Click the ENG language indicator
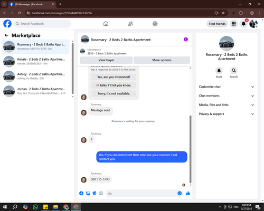The width and height of the screenshot is (264, 211). coord(236,207)
